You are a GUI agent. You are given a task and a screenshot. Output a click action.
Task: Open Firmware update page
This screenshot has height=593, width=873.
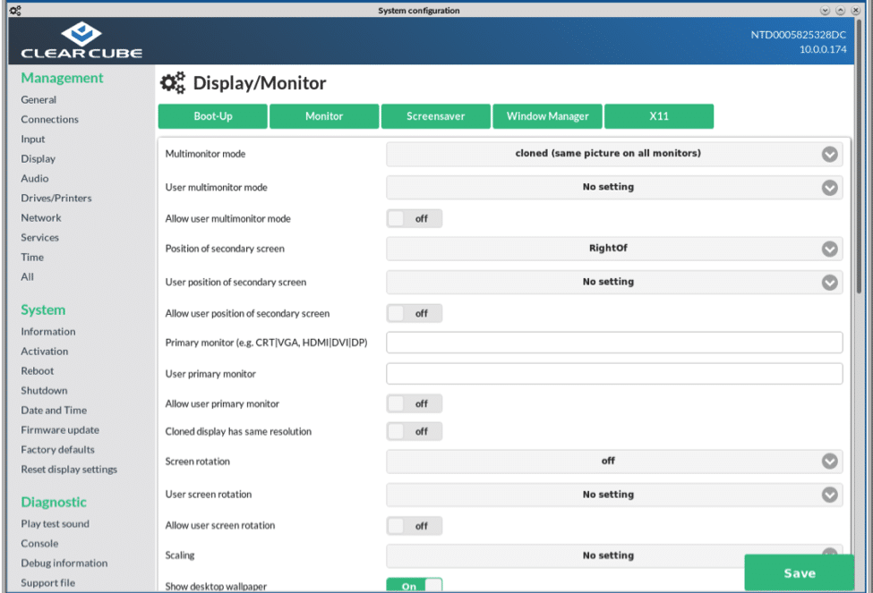pos(60,430)
